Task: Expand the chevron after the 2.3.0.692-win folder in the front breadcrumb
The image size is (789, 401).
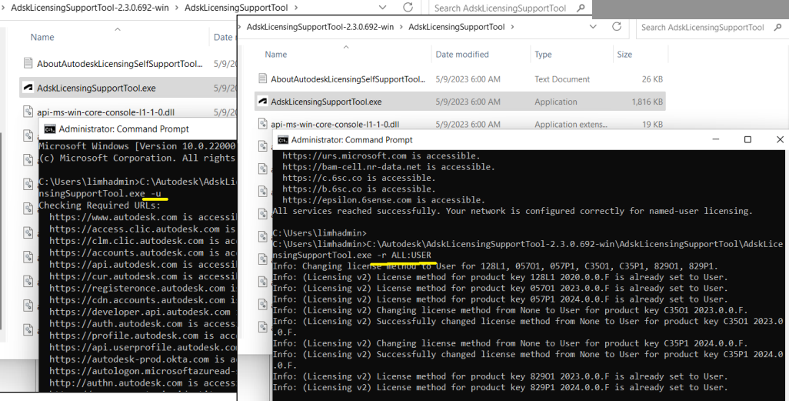Action: (401, 27)
